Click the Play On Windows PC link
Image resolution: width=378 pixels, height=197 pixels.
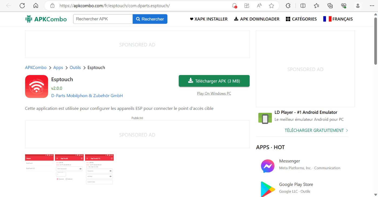tap(214, 93)
